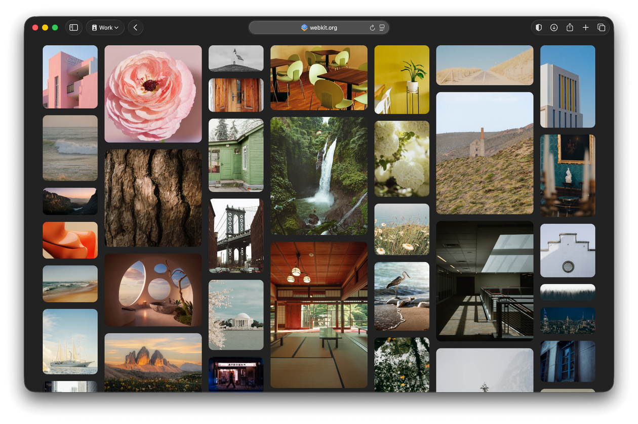The height and width of the screenshot is (424, 638).
Task: Open the sailing ship photo
Action: 70,342
